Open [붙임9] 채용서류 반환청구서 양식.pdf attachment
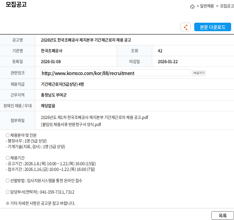This screenshot has height=220, width=234. (71, 124)
